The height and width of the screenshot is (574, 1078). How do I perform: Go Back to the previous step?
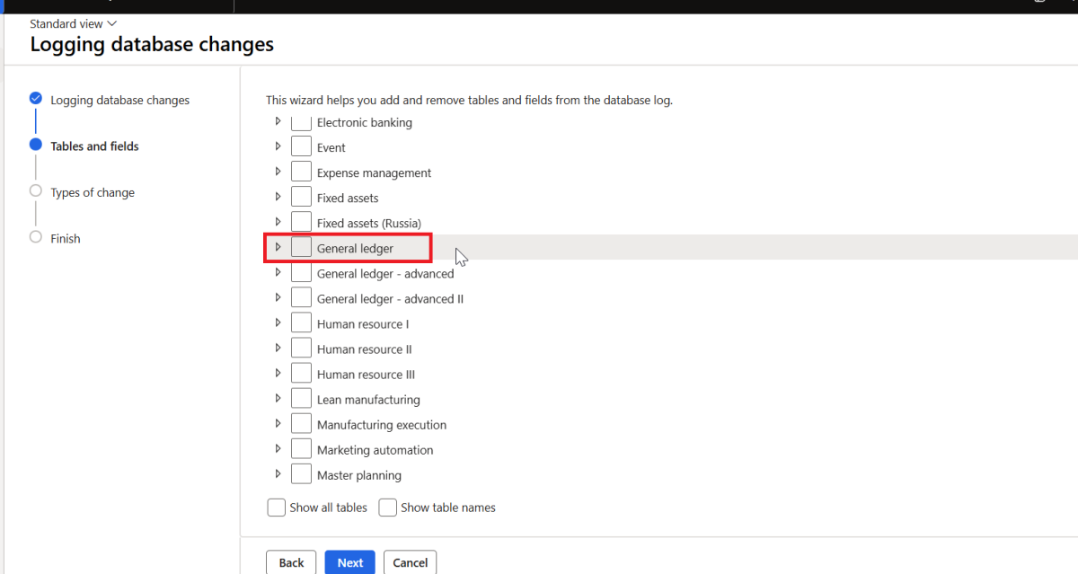(x=291, y=562)
